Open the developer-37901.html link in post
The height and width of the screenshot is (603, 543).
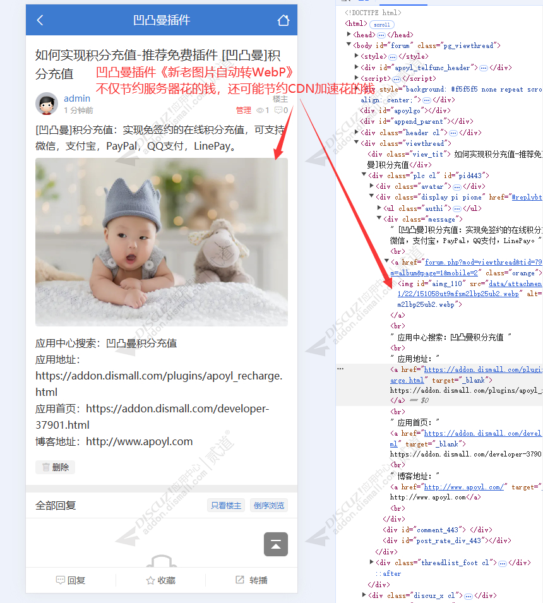click(152, 417)
